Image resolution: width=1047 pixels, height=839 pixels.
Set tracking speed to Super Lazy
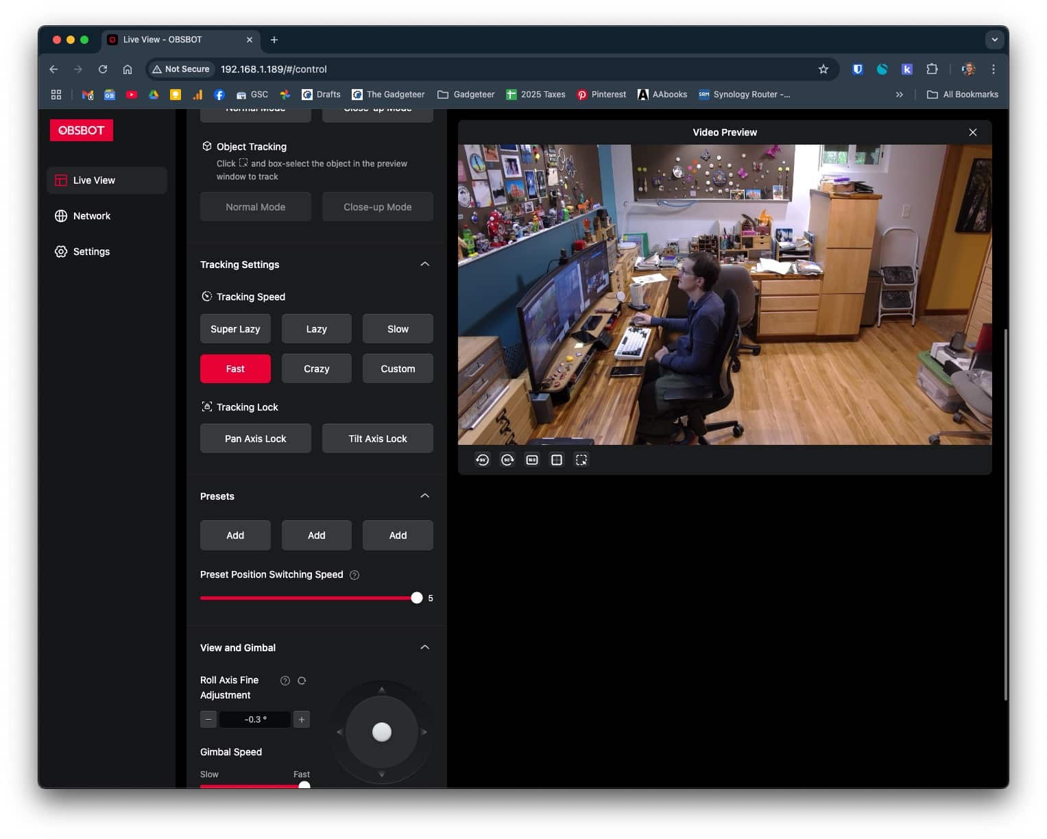[x=235, y=329]
